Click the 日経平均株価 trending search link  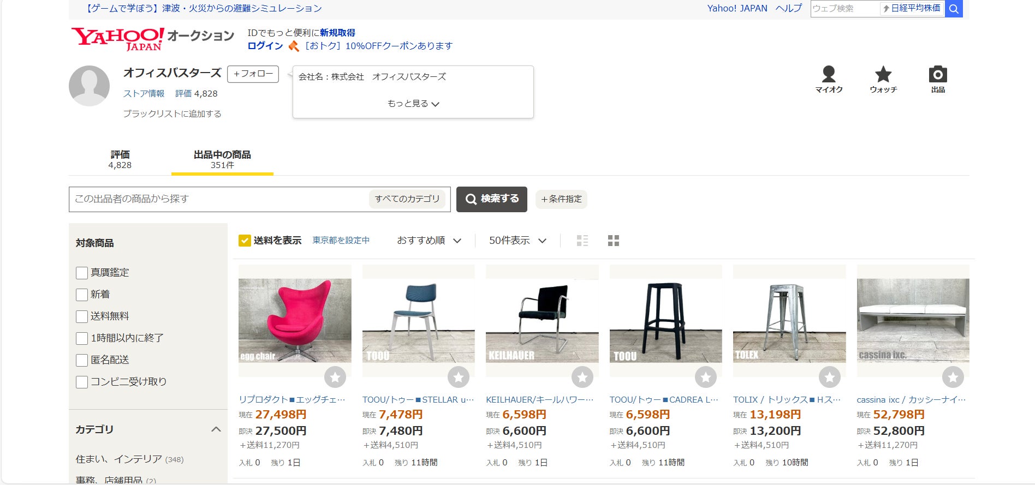[912, 8]
